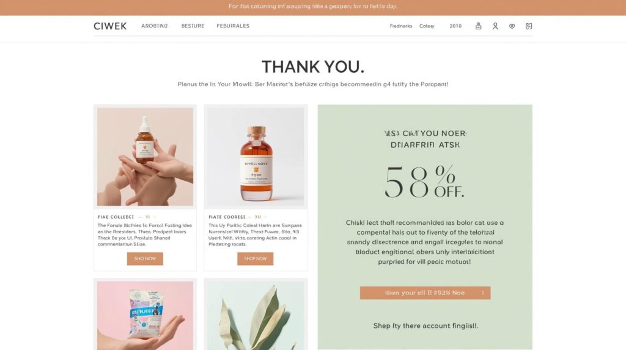
Task: Open the heart wishlist icon
Action: 512,26
